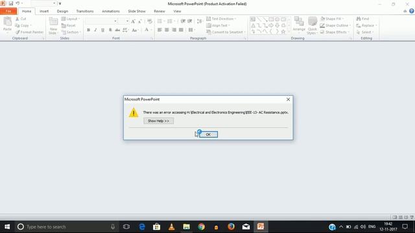Toggle Bold formatting
Screen dimensions: 415x233
point(88,30)
